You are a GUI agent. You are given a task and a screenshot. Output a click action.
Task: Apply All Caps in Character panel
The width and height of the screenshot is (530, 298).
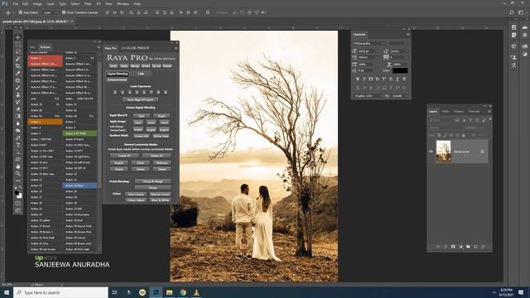coord(371,79)
